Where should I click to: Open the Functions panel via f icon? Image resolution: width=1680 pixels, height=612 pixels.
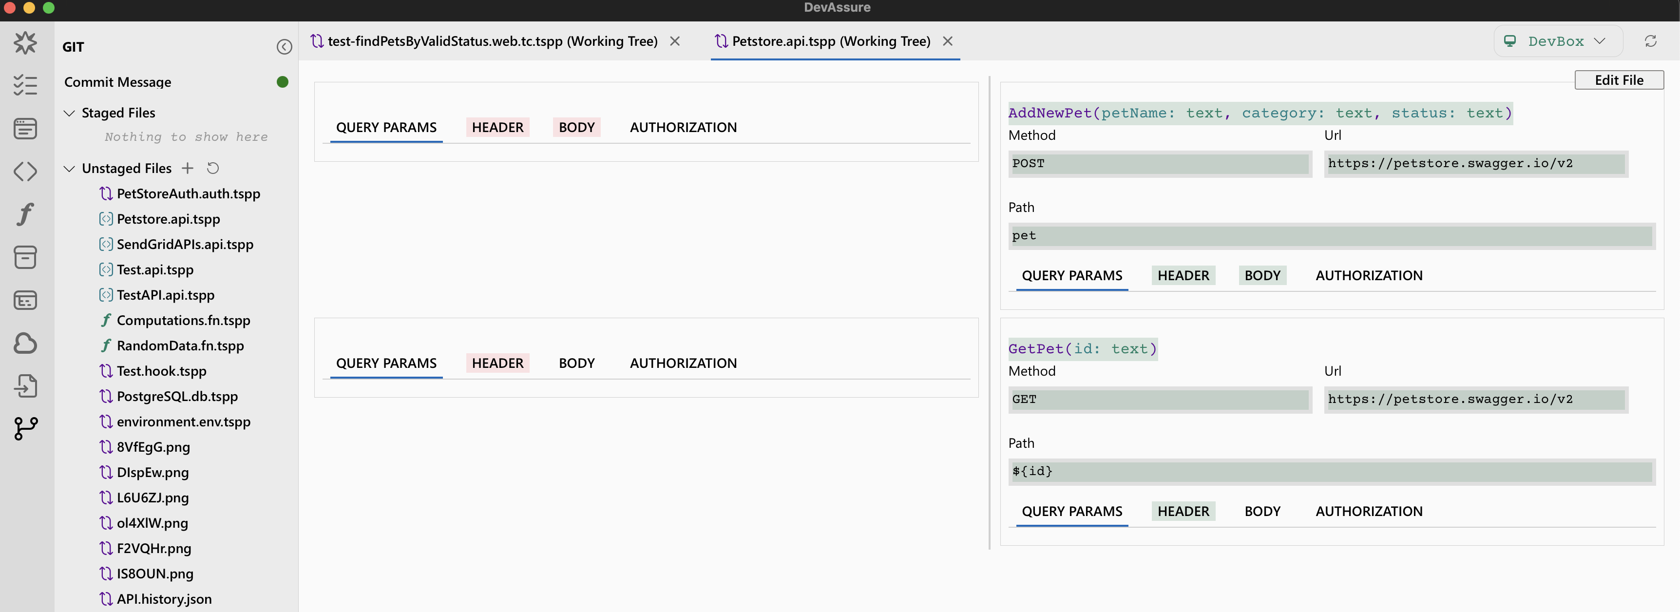[25, 214]
